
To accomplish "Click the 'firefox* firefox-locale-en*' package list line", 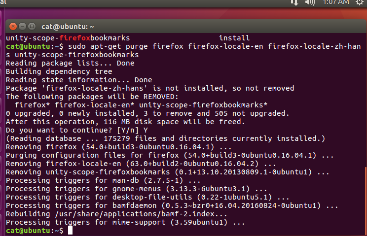I will pos(141,105).
